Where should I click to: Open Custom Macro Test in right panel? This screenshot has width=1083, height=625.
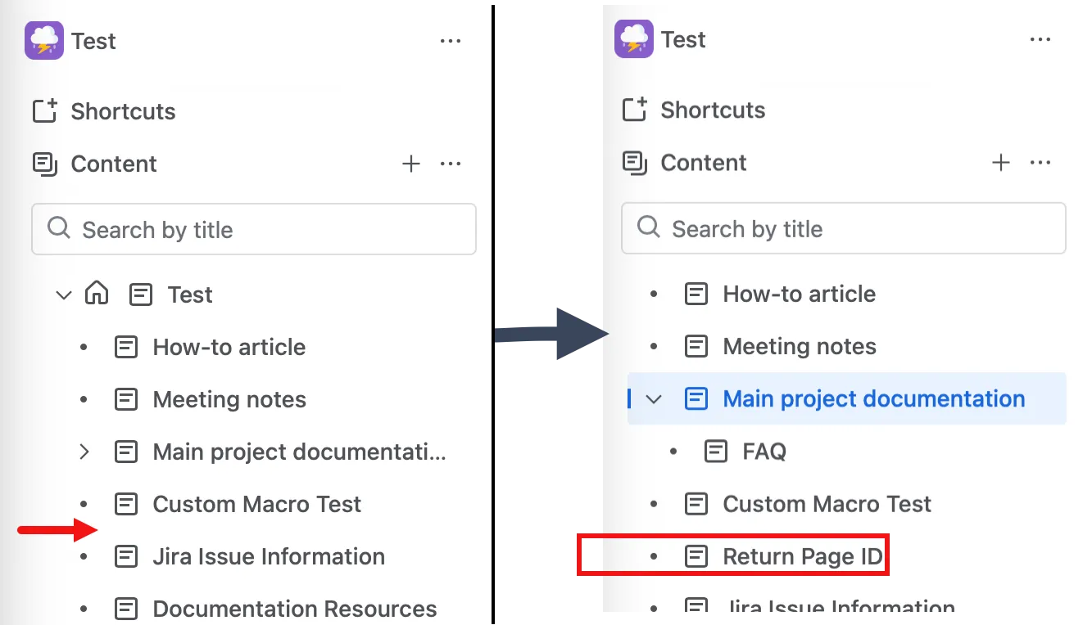[827, 503]
